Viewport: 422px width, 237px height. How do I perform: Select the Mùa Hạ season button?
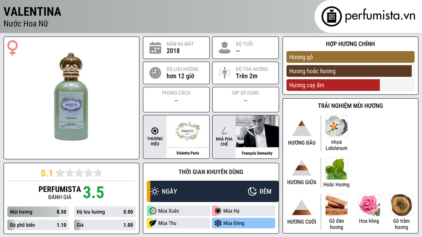244,211
